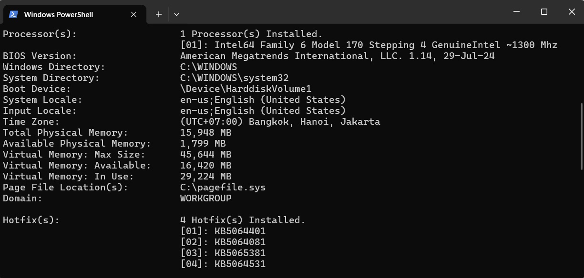Click the PowerShell icon in the tab
The width and height of the screenshot is (584, 278).
[x=13, y=14]
